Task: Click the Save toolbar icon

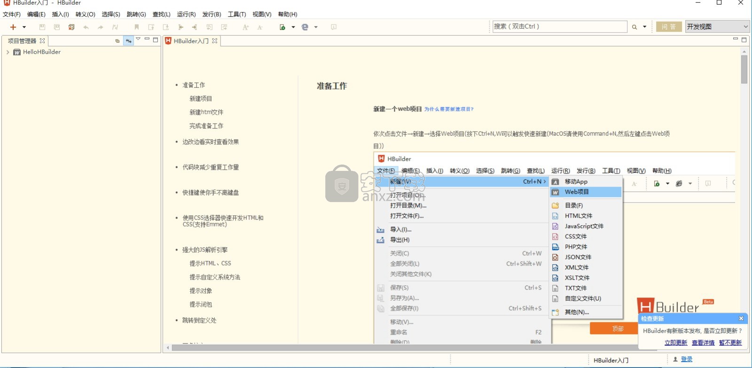Action: pos(42,27)
